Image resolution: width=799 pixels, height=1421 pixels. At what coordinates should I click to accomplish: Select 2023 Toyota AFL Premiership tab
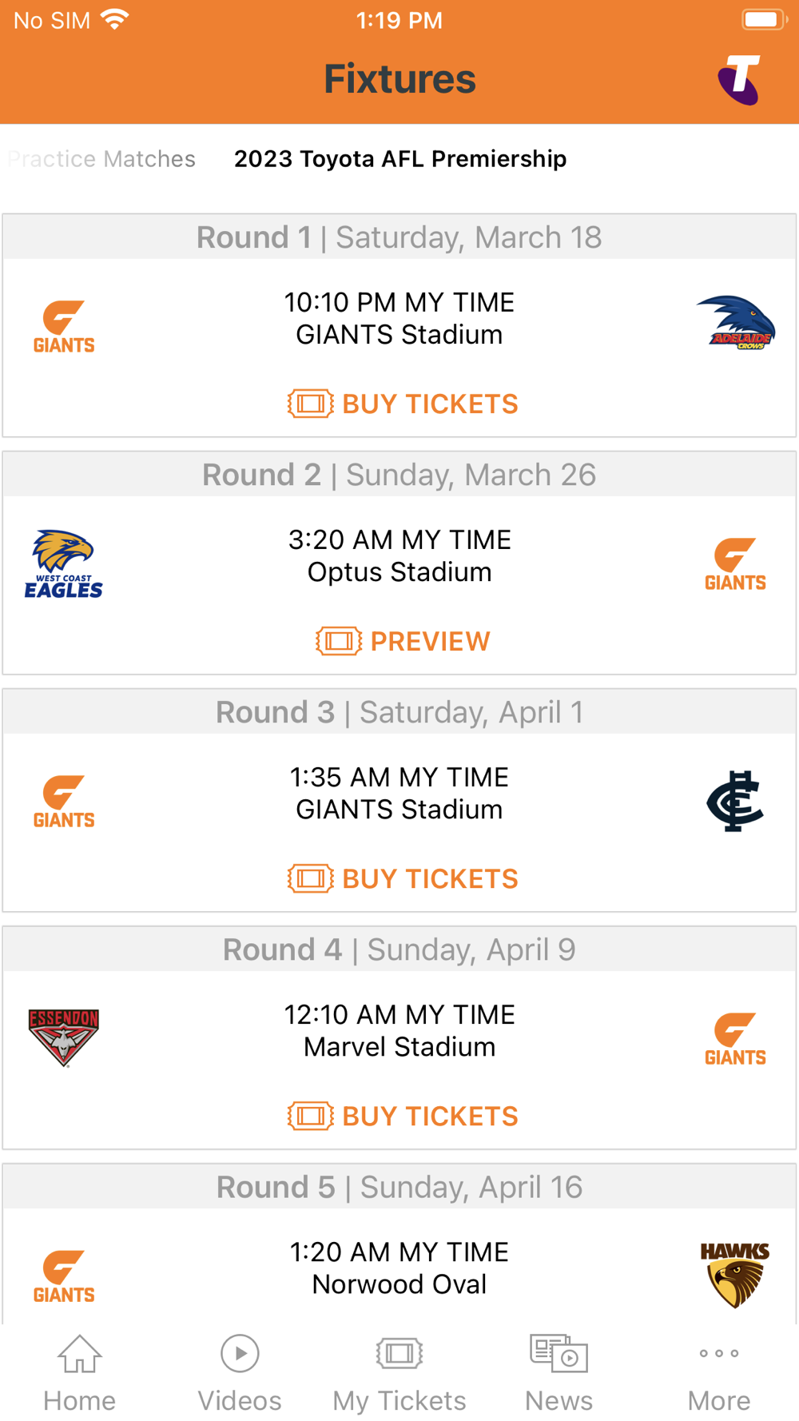[x=400, y=159]
